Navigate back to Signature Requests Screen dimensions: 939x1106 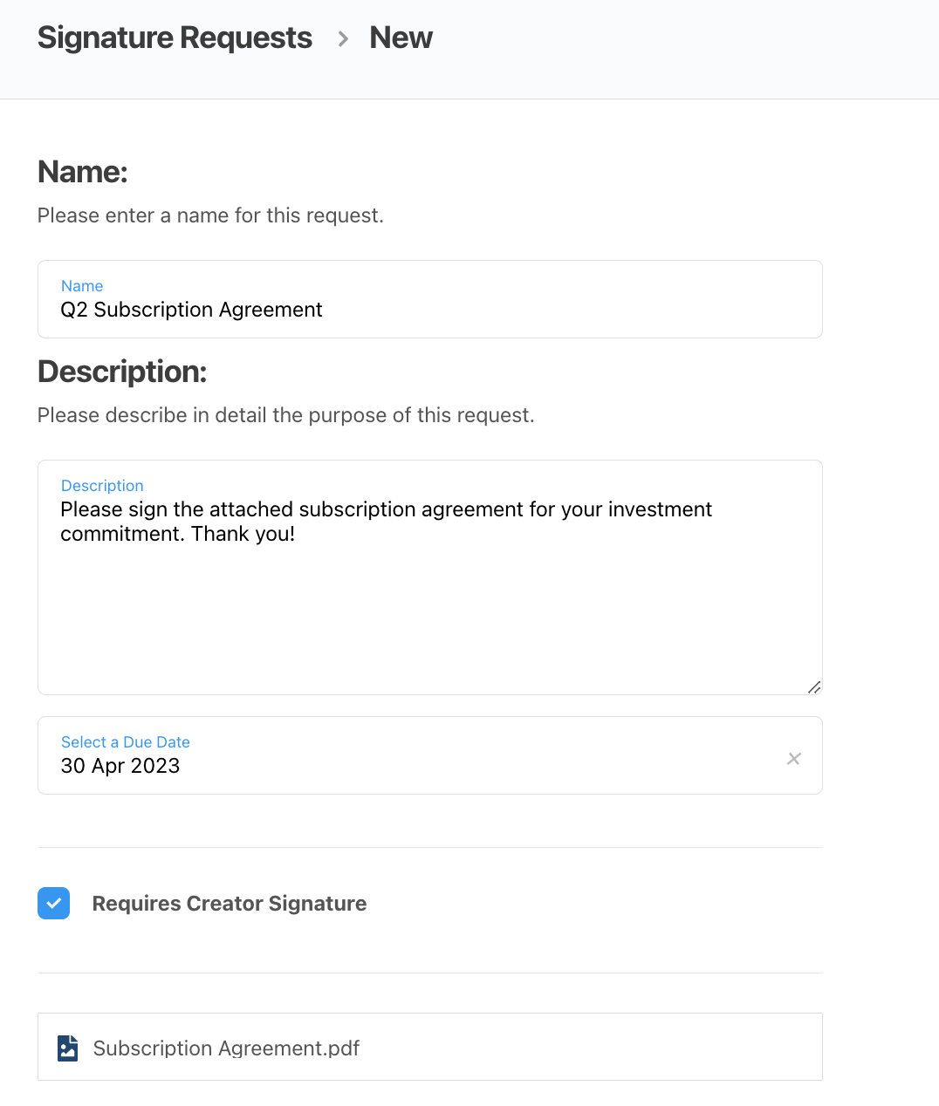coord(175,38)
